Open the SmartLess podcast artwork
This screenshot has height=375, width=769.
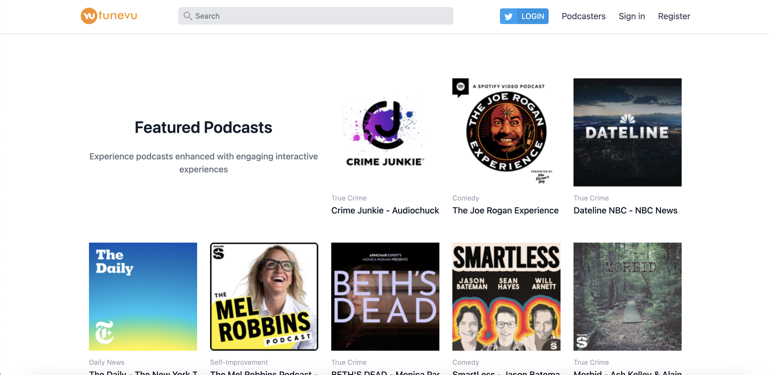tap(506, 296)
